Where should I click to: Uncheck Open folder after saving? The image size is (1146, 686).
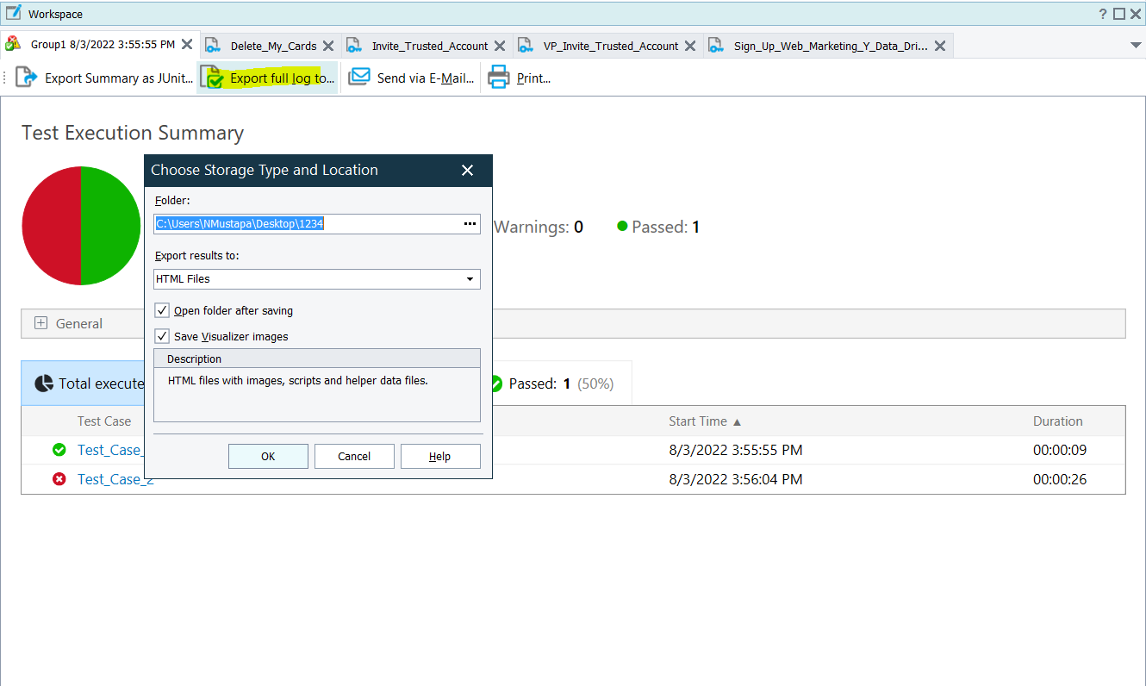tap(162, 310)
